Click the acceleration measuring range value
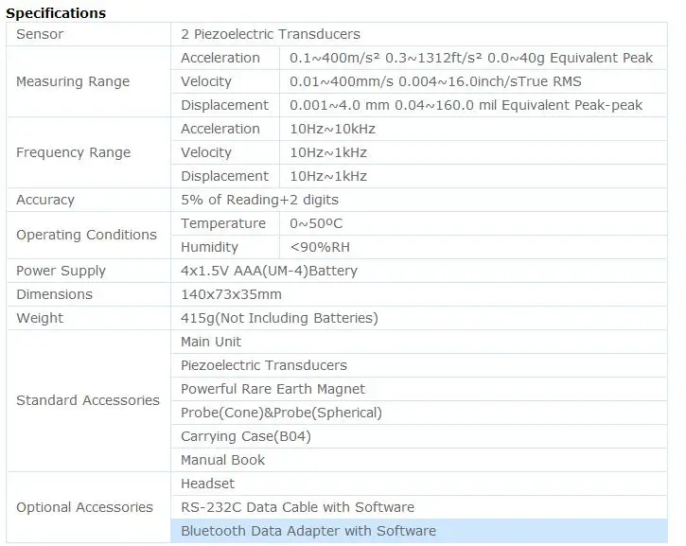This screenshot has width=686, height=546. pyautogui.click(x=473, y=58)
